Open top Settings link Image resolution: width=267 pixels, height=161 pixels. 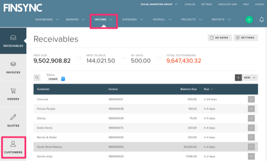[206, 4]
